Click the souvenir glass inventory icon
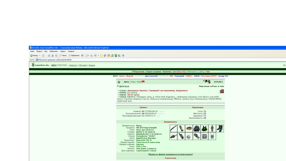This screenshot has width=286, height=161. tap(212, 136)
